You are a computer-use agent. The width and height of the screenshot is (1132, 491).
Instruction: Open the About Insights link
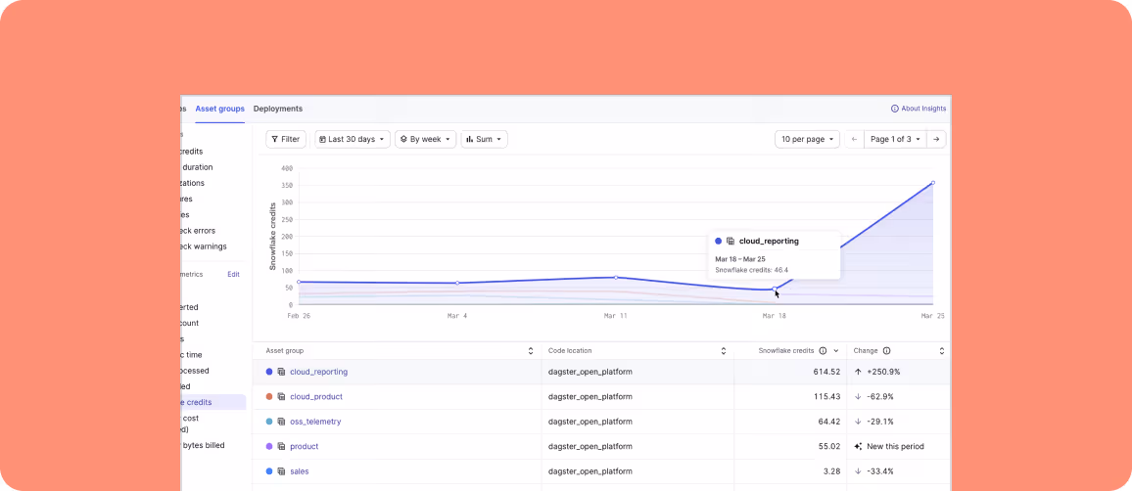(919, 109)
